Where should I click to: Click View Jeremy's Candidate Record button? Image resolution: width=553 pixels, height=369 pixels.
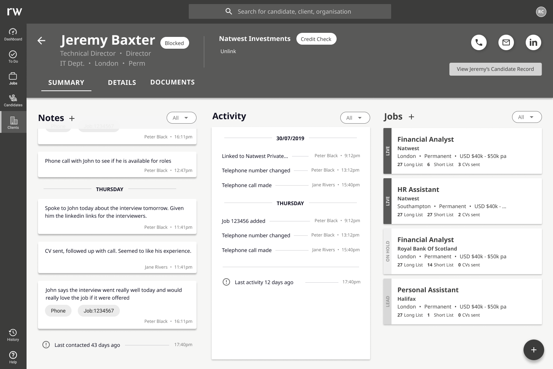click(x=495, y=69)
